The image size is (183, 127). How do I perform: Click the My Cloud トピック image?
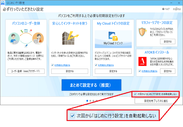click(113, 39)
